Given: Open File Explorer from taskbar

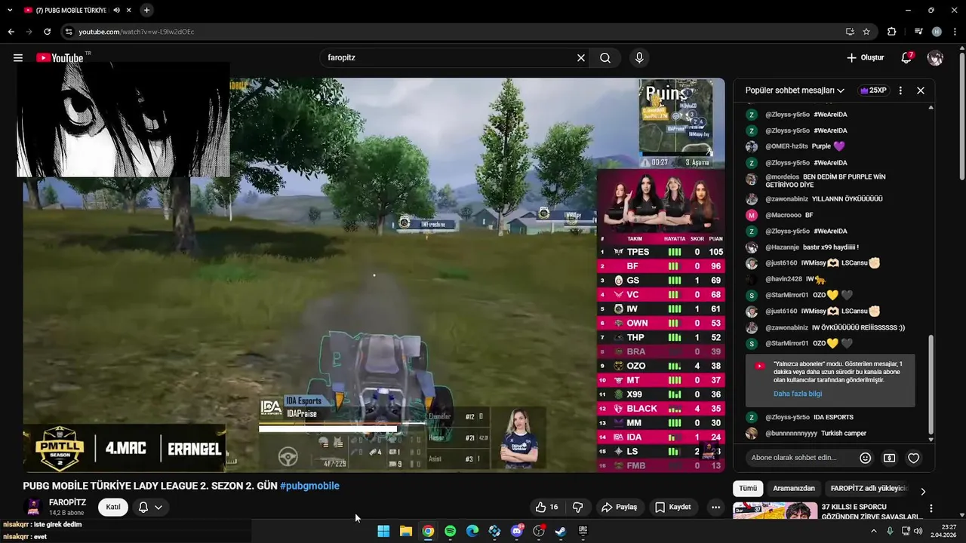Looking at the screenshot, I should (406, 531).
